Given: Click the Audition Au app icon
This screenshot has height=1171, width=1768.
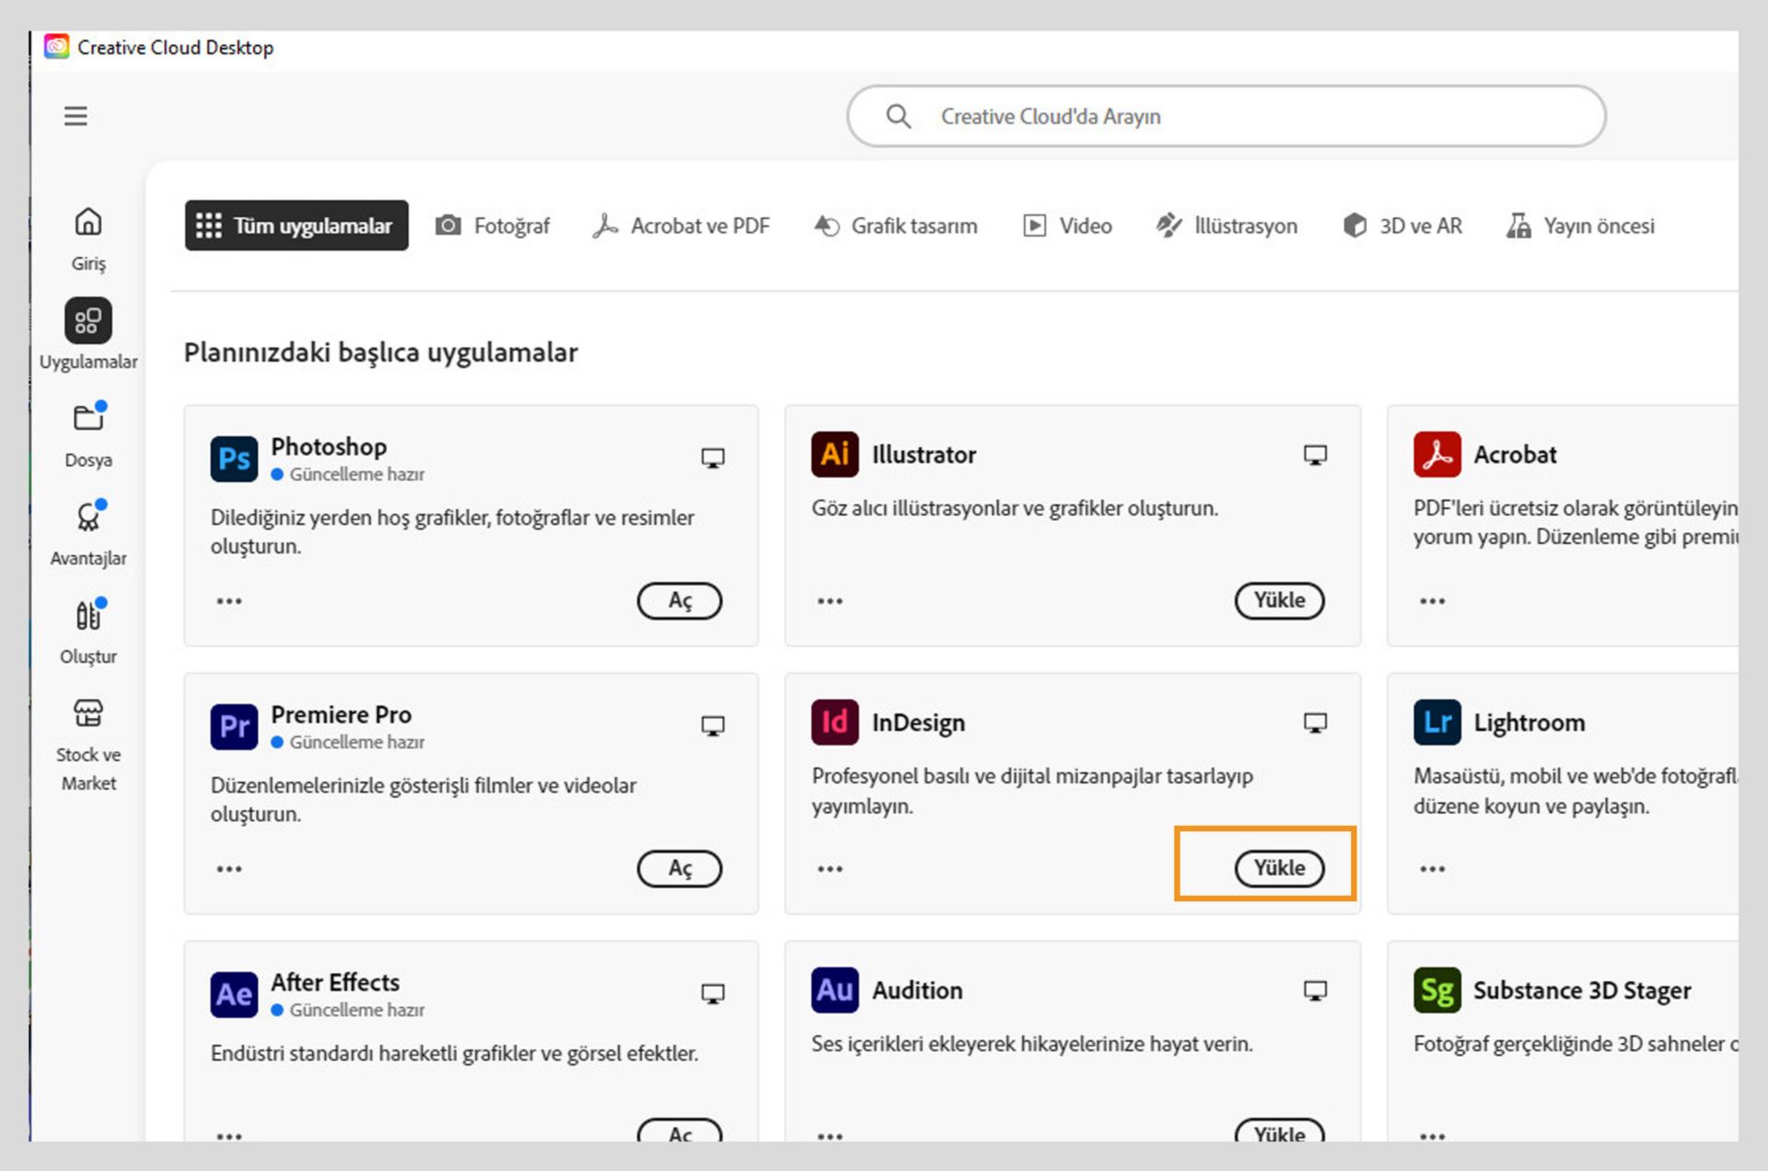Looking at the screenshot, I should click(834, 991).
